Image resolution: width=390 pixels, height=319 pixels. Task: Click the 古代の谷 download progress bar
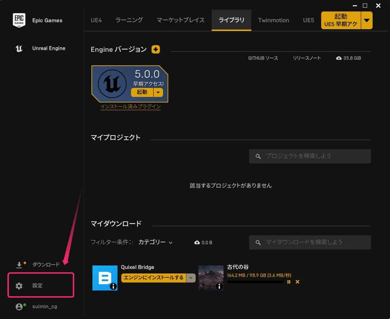[x=255, y=282]
